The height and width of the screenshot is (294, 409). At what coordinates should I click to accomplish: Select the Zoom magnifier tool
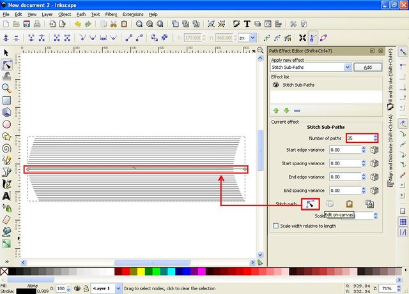point(6,88)
